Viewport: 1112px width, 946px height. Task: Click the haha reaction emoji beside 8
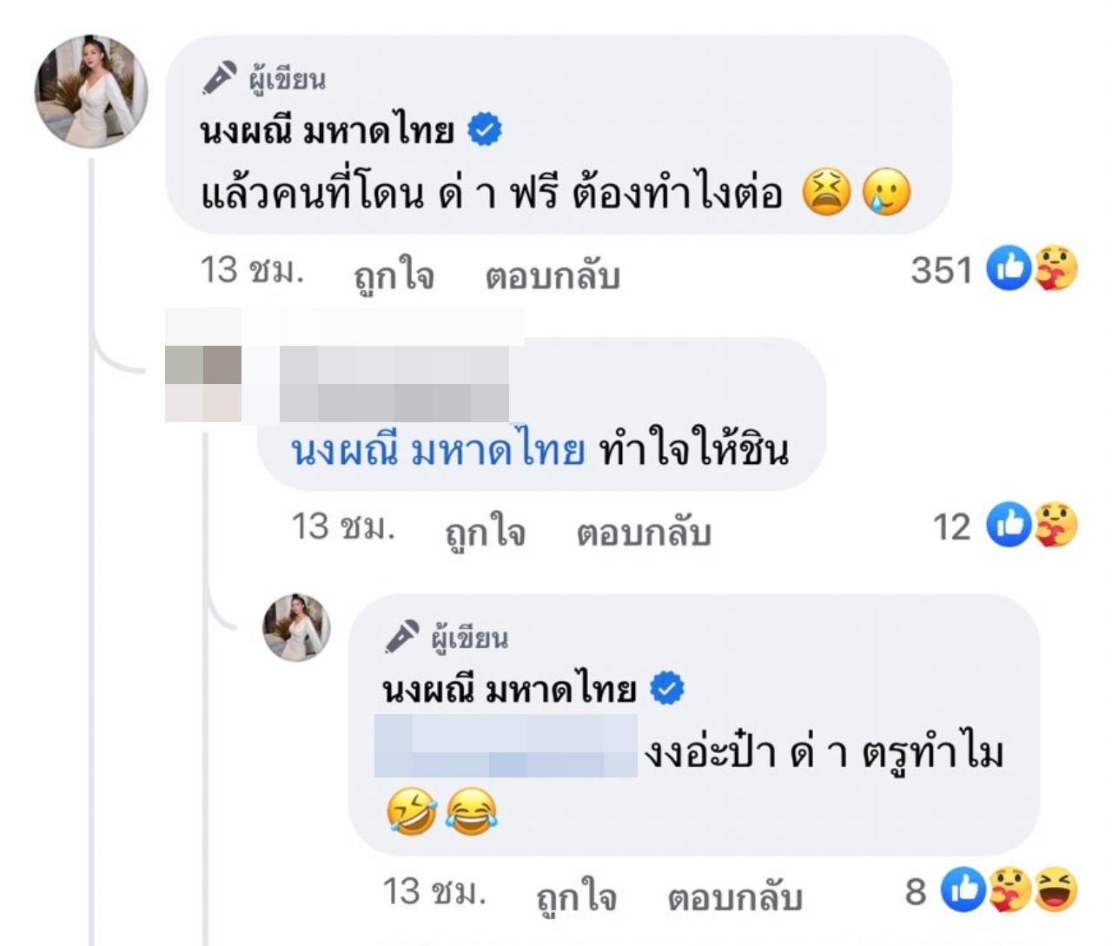click(x=1056, y=890)
